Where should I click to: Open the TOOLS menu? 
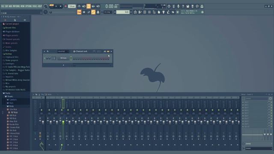pos(35,6)
